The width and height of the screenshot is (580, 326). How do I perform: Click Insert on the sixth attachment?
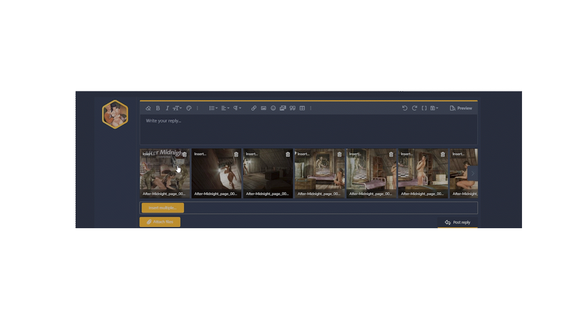tap(407, 154)
